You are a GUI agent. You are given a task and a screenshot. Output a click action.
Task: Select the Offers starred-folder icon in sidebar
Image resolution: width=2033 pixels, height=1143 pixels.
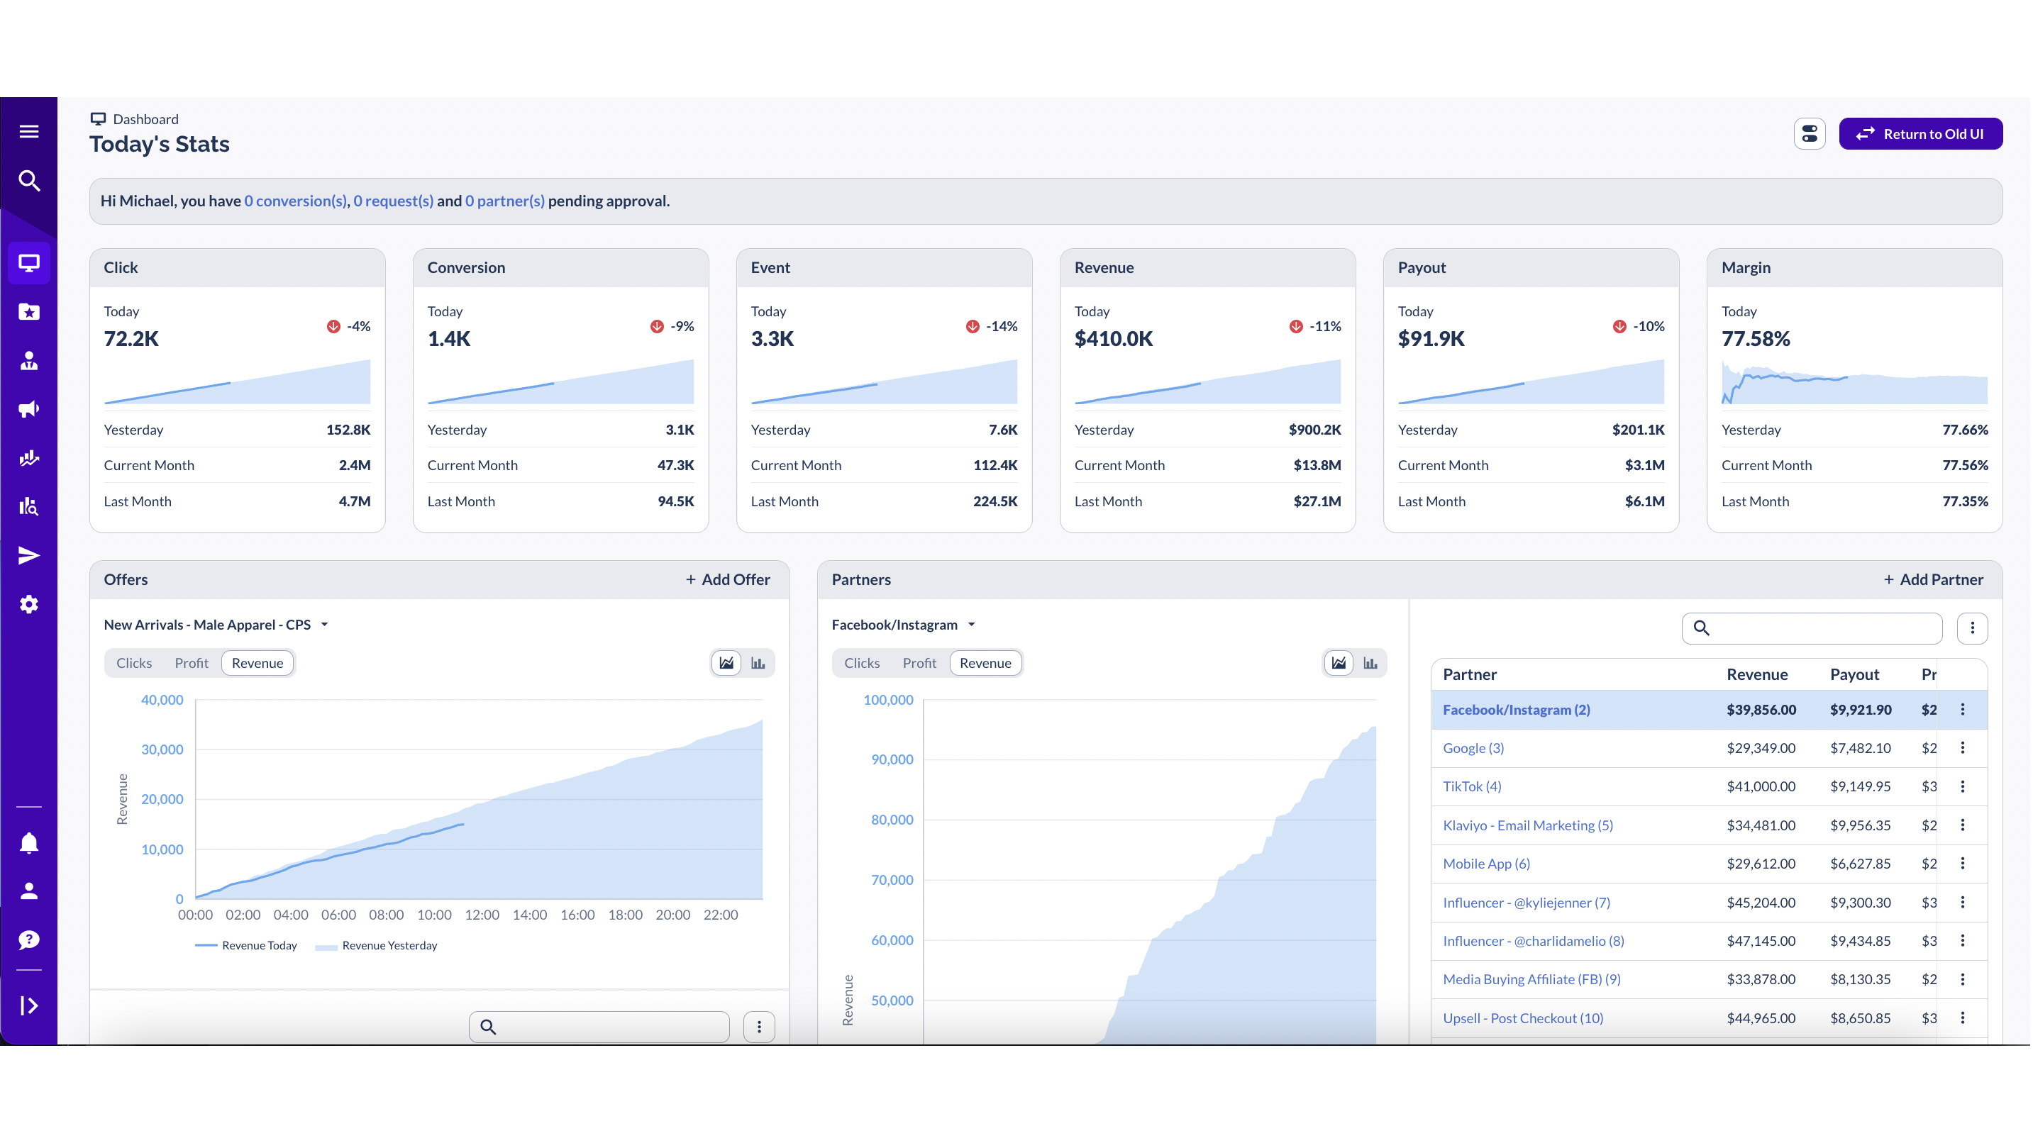click(x=28, y=311)
